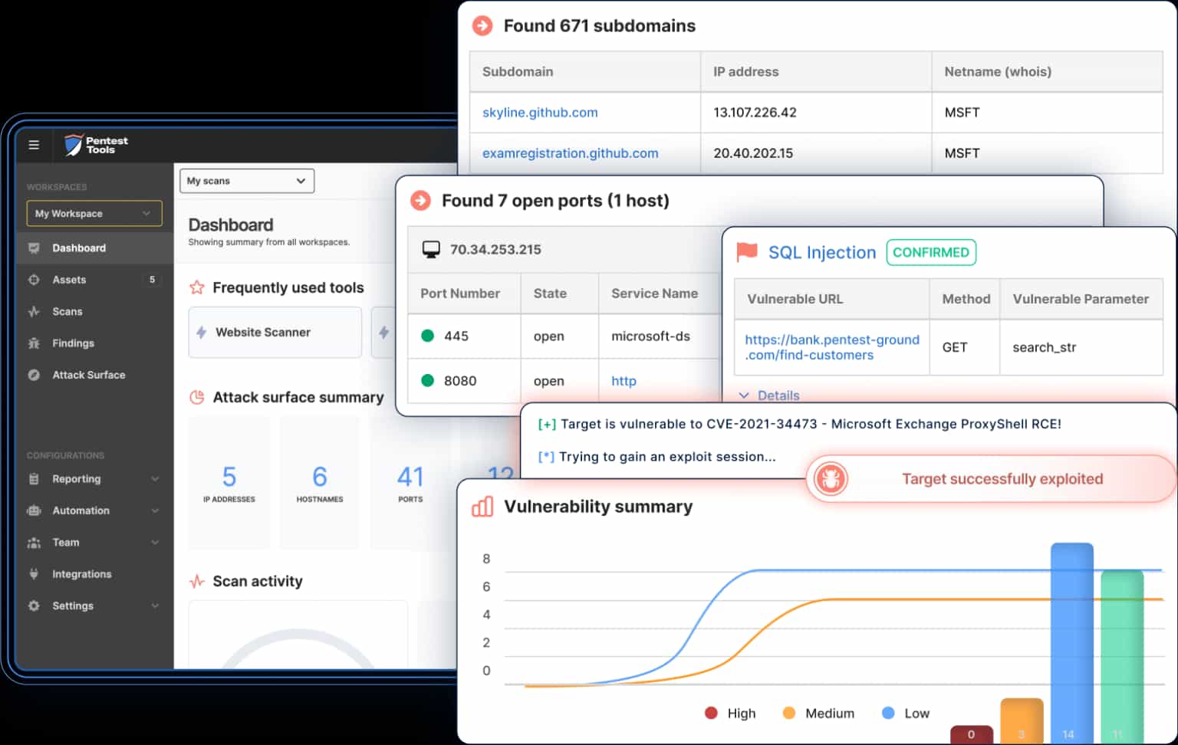This screenshot has height=745, width=1178.
Task: Expand the My Workspace selector
Action: (x=93, y=213)
